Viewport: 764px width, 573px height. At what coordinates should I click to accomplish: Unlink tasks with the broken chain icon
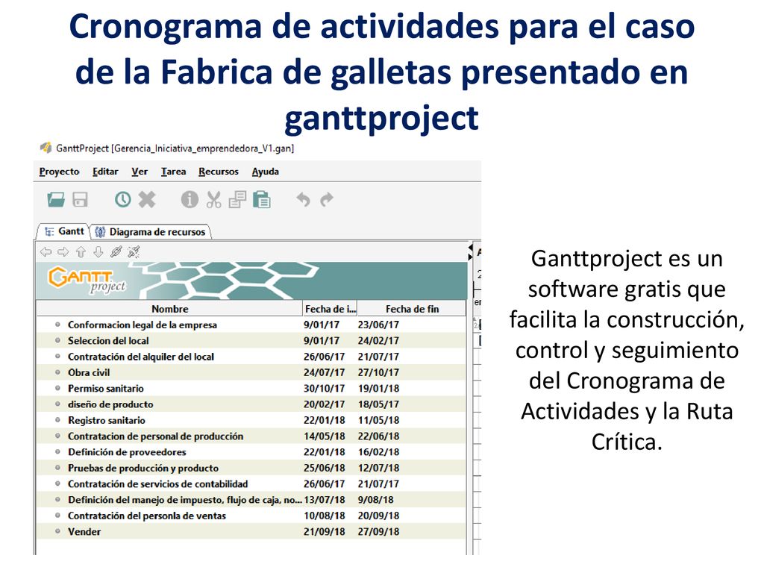point(134,252)
